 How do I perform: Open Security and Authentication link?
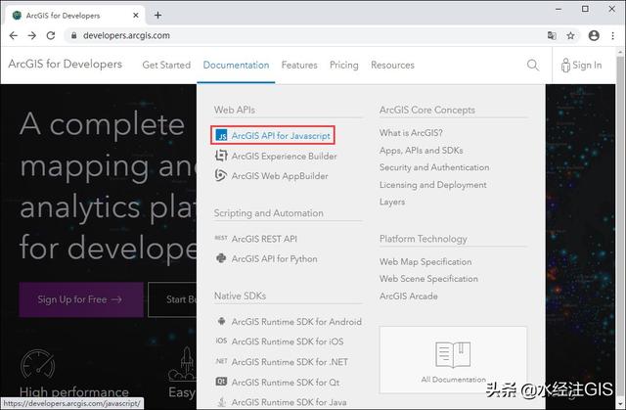[434, 167]
